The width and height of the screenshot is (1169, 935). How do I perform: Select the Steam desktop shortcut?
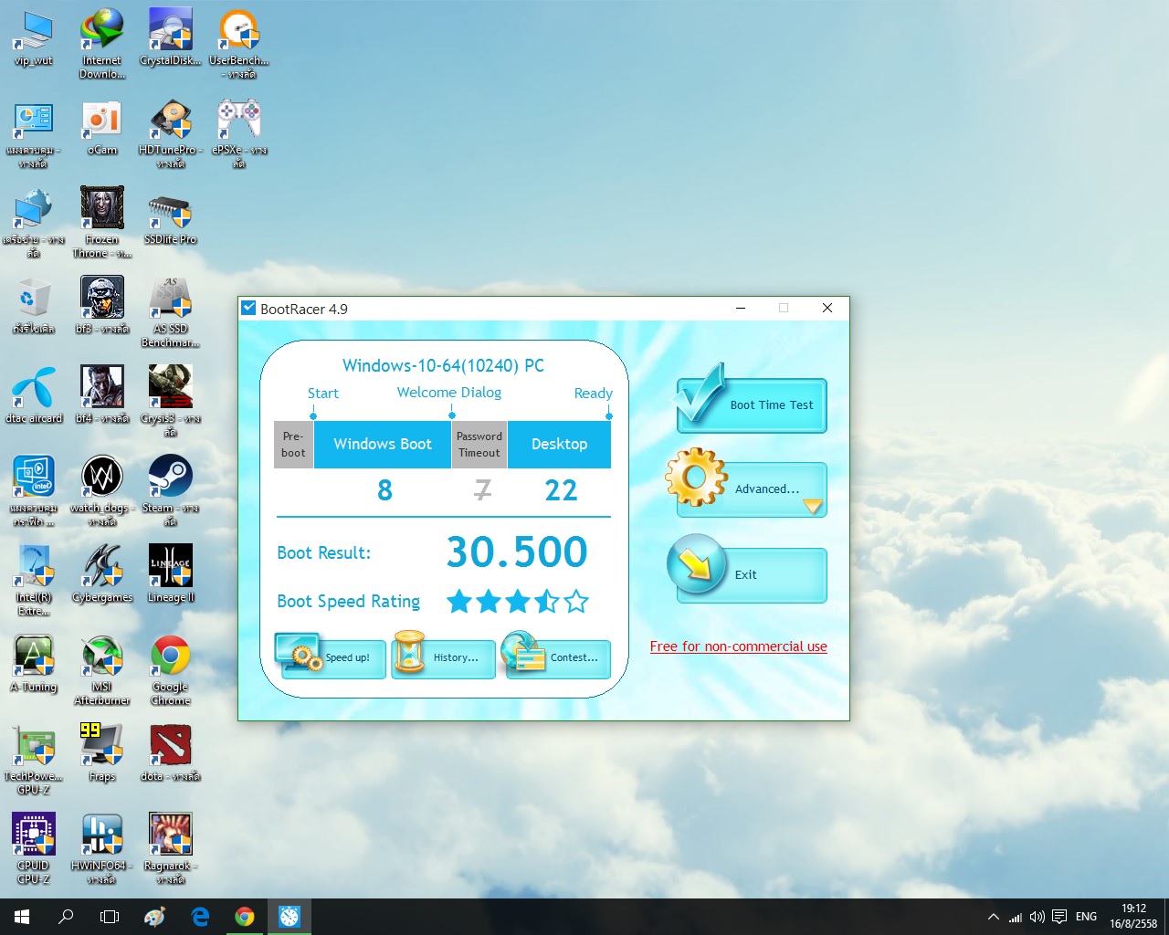point(171,491)
